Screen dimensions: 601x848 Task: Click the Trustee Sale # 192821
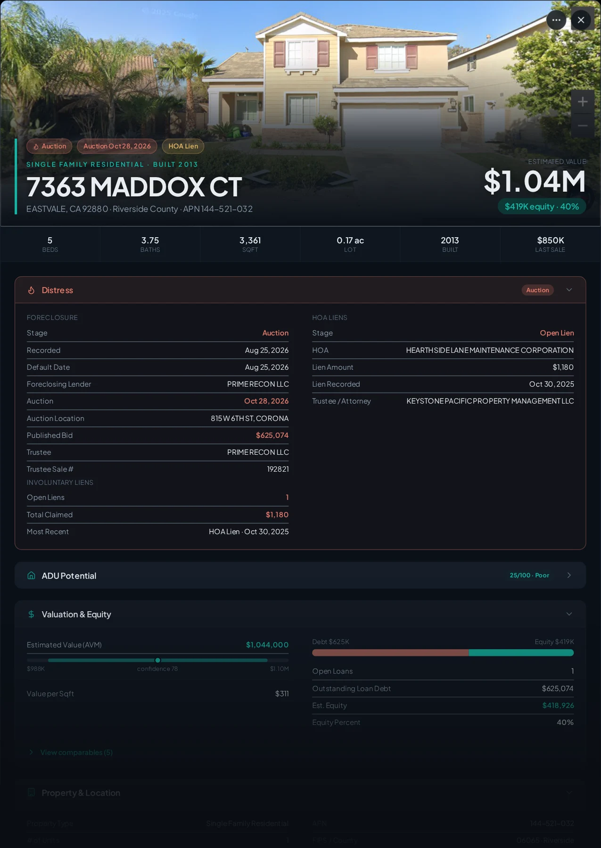pyautogui.click(x=278, y=469)
